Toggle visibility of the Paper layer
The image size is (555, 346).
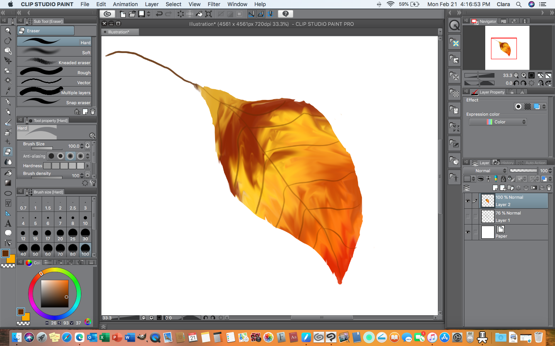click(x=468, y=232)
